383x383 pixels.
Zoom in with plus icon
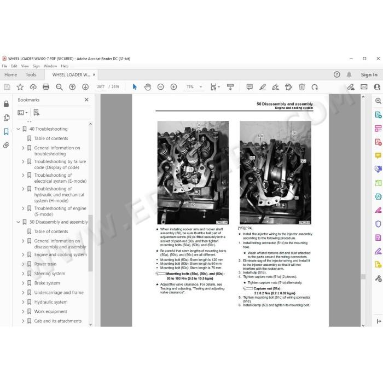(x=173, y=87)
